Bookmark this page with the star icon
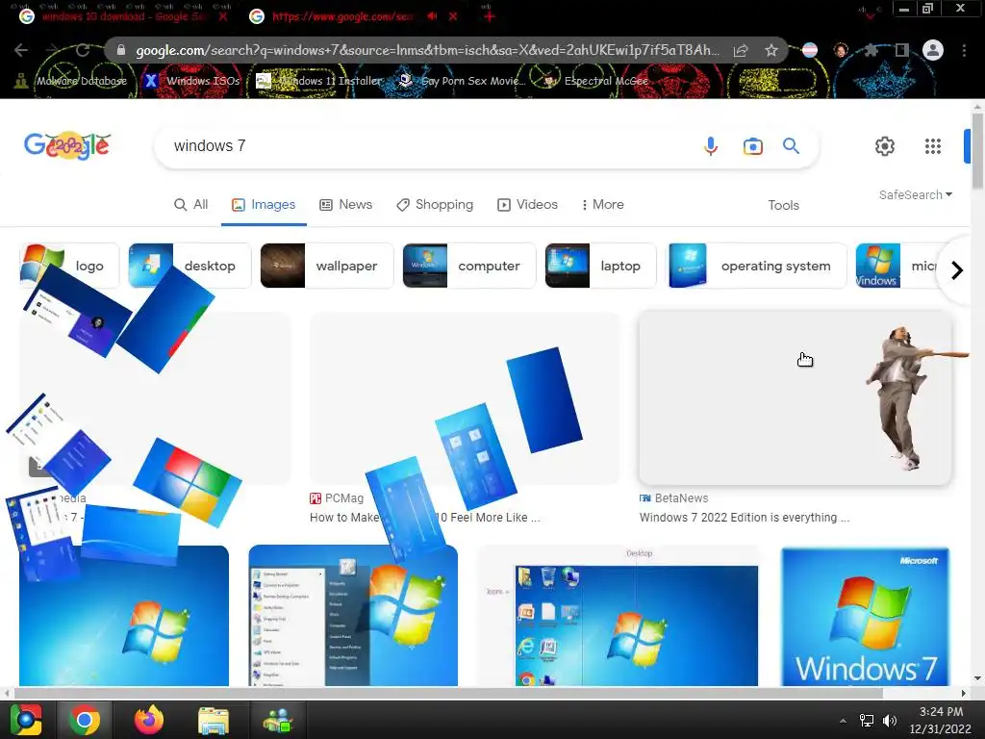 [x=771, y=50]
